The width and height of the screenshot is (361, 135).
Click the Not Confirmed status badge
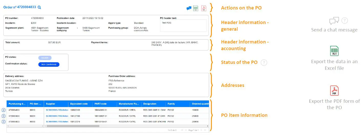click(x=49, y=64)
